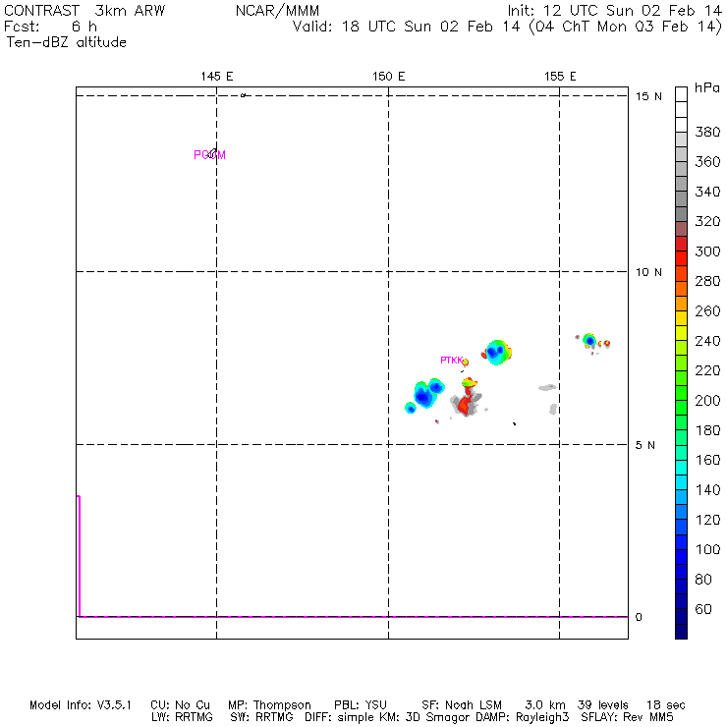727x727 pixels.
Task: Click the red swatch beside 300 hPa
Action: click(681, 258)
